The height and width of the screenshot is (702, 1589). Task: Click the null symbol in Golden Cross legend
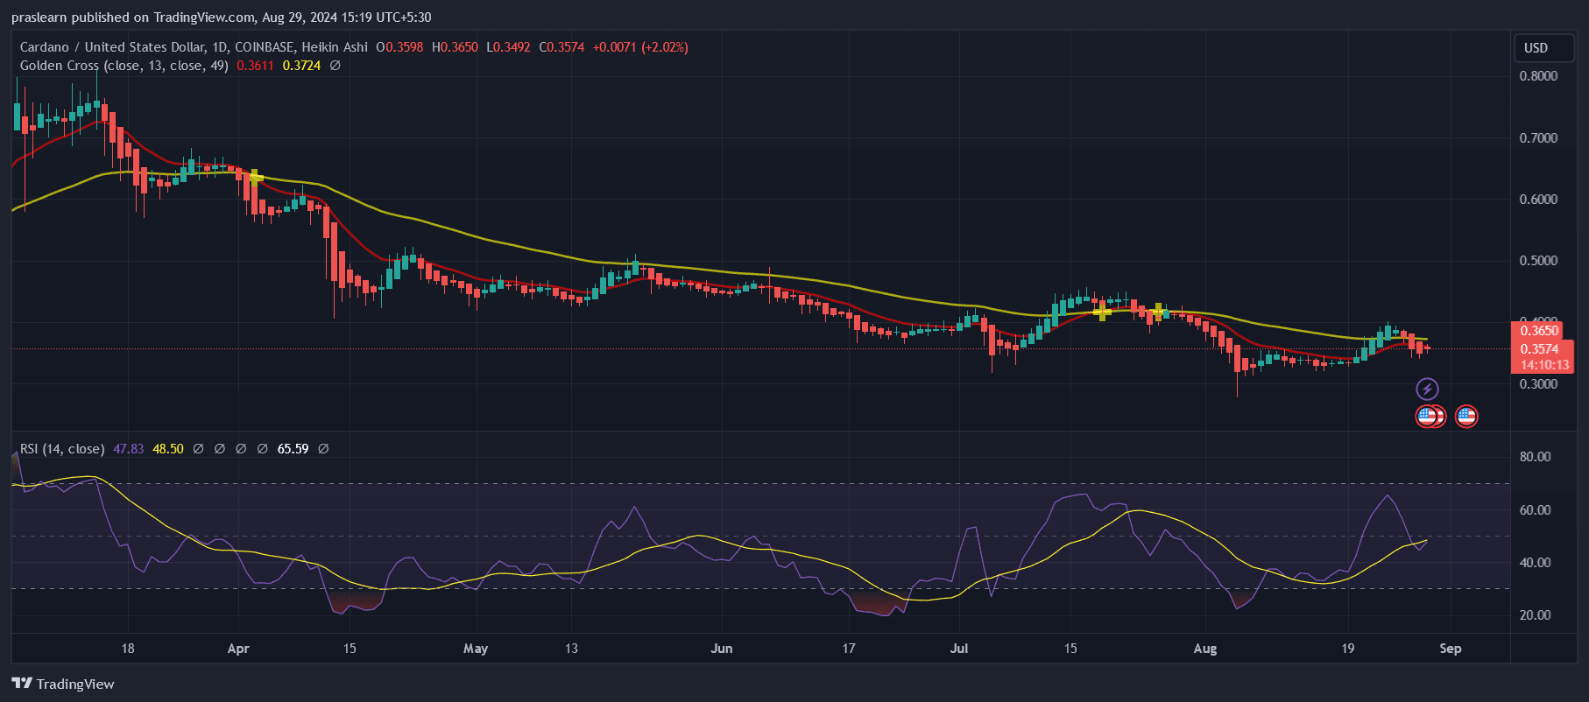335,66
